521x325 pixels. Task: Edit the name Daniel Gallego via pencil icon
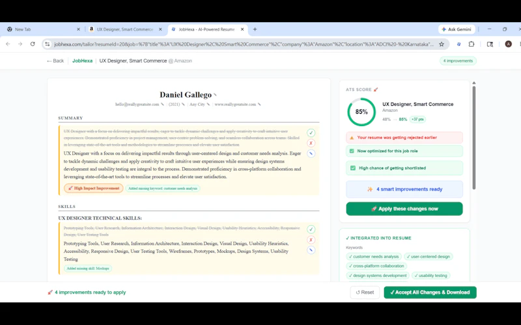coord(216,95)
